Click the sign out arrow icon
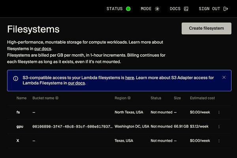Screen dimensions: 237x158 pos(226,9)
